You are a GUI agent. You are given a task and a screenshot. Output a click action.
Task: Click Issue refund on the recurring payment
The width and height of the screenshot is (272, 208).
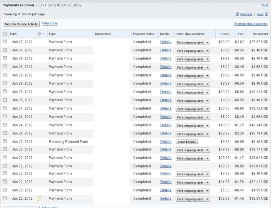(x=187, y=142)
